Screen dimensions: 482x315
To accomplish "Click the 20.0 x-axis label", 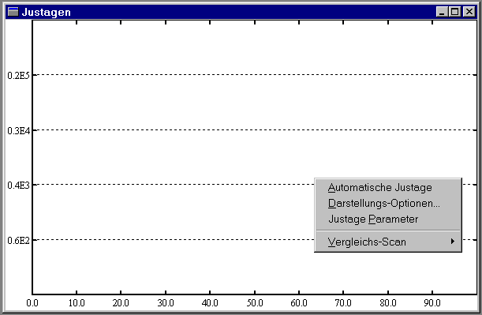I will tap(121, 303).
